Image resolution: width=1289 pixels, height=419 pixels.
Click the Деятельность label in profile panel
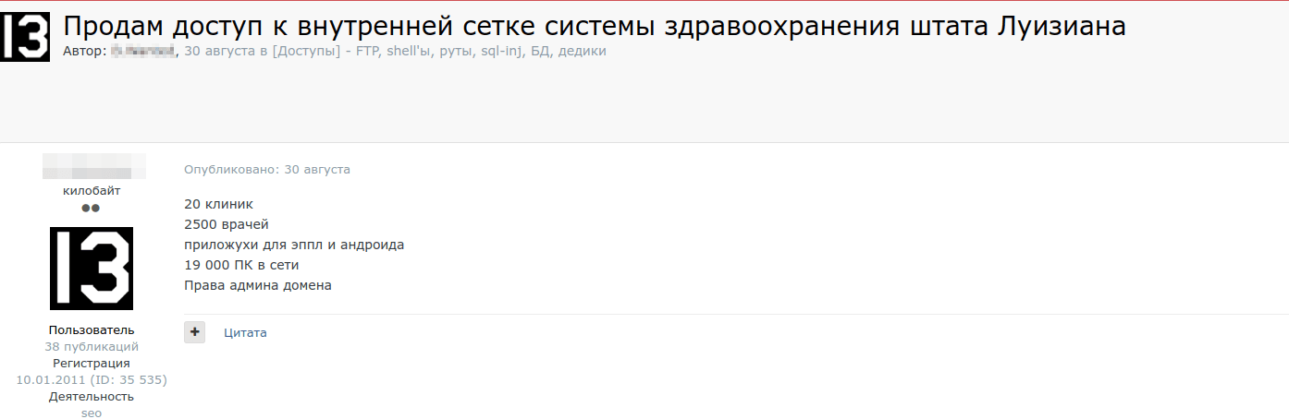92,397
